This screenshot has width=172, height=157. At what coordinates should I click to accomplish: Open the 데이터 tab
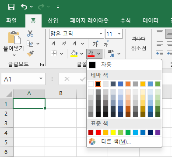point(151,20)
